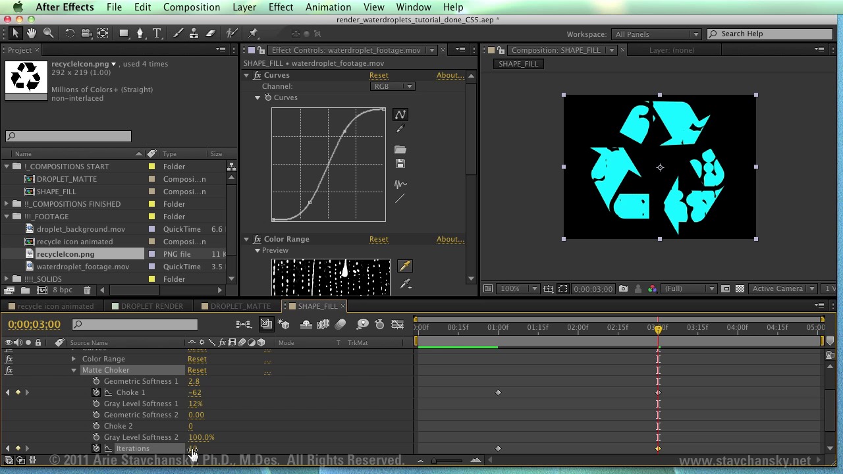Open the Apple system menu
843x474 pixels.
pyautogui.click(x=17, y=7)
